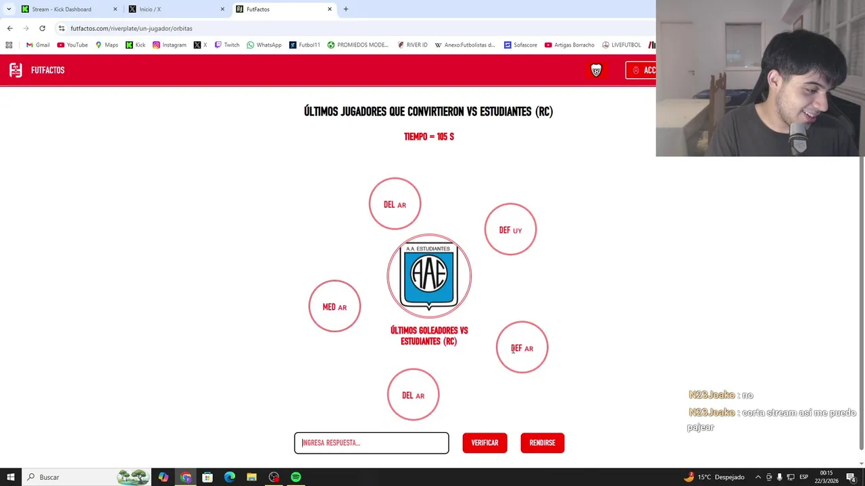Select the bottom DEL AR orbit circle
The height and width of the screenshot is (486, 865).
point(413,395)
